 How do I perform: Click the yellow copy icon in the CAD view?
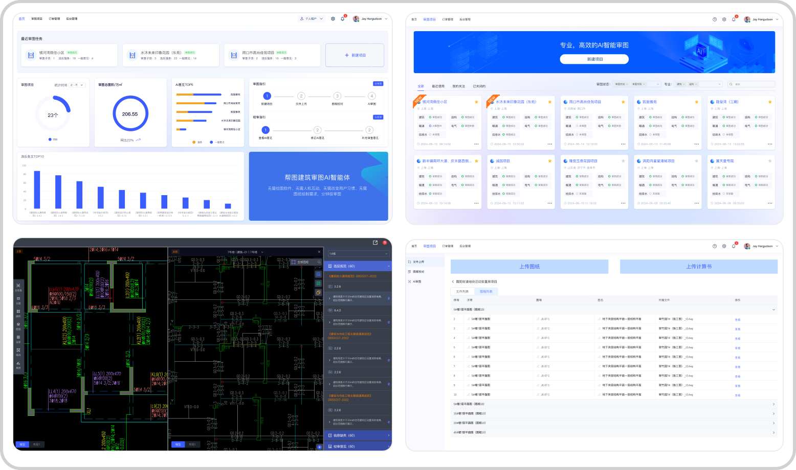pyautogui.click(x=318, y=293)
